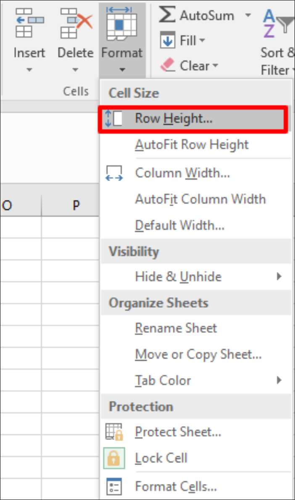
Task: Click the Format cells ribbon icon
Action: (x=122, y=24)
